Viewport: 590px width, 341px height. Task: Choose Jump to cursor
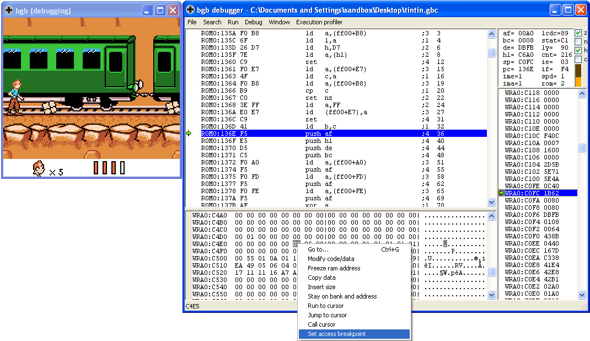point(353,316)
